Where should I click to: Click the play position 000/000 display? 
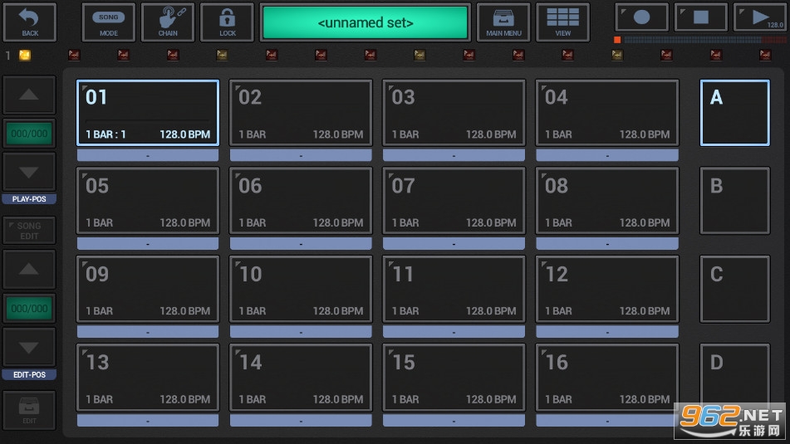pyautogui.click(x=29, y=134)
